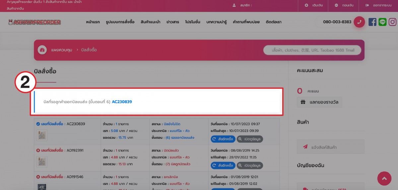
Task: Click the dashboard gauge icon in breadcrumb
Action: [42, 50]
